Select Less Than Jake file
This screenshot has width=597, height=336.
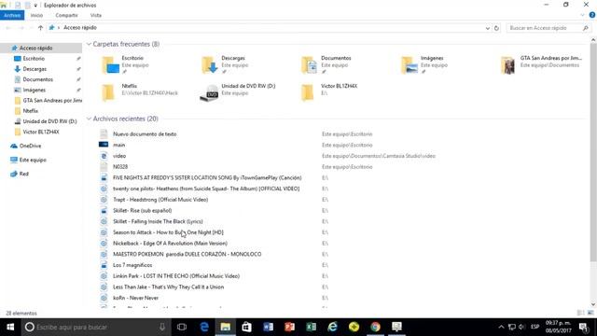168,287
